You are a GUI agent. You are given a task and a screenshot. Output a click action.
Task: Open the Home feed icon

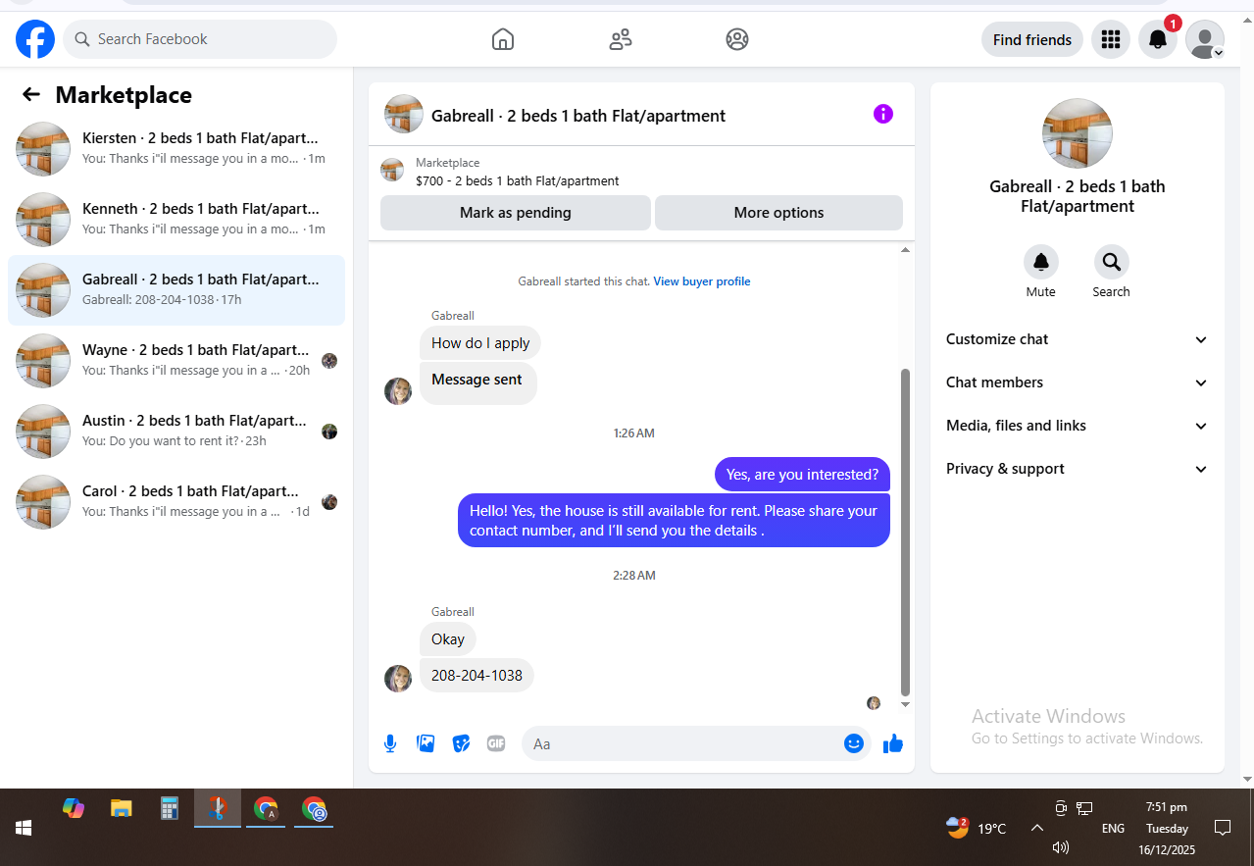click(x=502, y=39)
